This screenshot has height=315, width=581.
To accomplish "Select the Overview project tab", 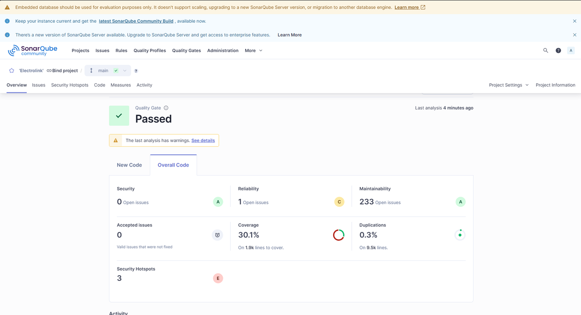I will (17, 85).
